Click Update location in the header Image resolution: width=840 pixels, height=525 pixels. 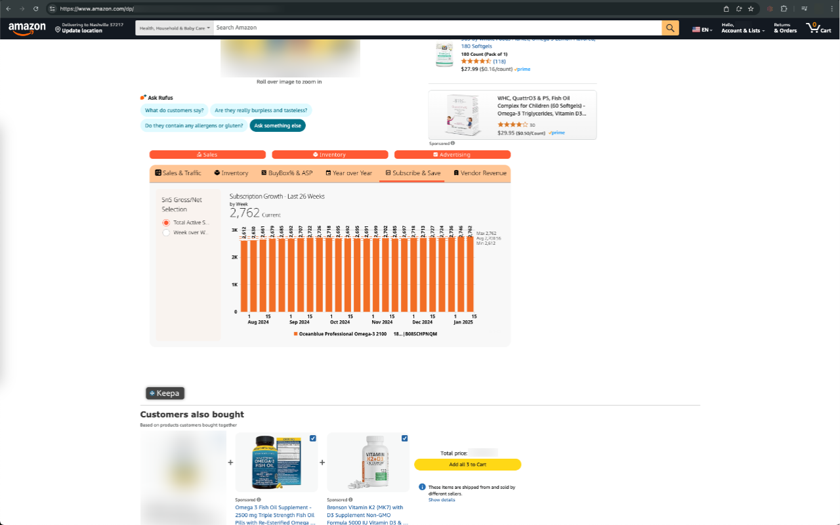tap(82, 31)
